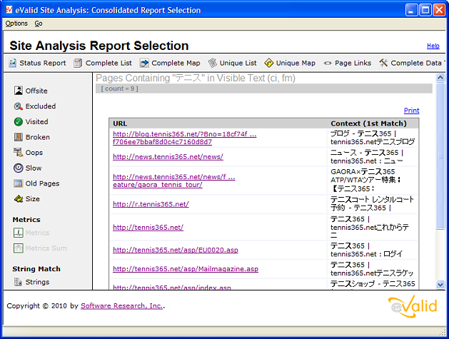Viewport: 449px width, 339px height.
Task: Click the green Visited checkmark icon
Action: 19,122
